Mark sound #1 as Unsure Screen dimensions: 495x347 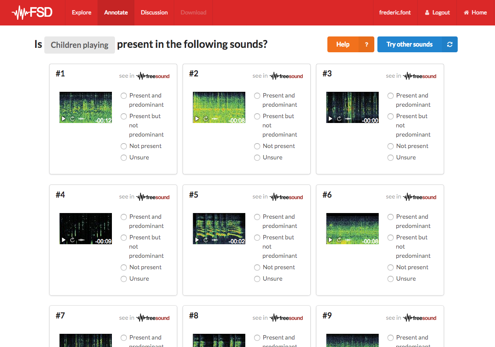[124, 158]
